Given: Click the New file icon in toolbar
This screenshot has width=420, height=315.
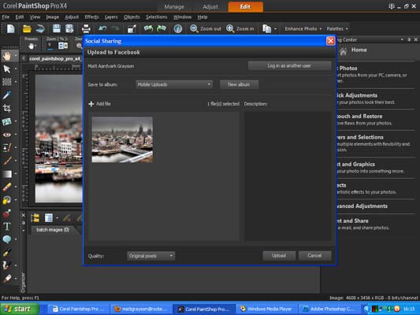Looking at the screenshot, I should point(10,28).
